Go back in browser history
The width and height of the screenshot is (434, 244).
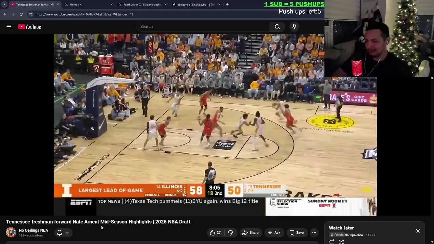[x=5, y=14]
